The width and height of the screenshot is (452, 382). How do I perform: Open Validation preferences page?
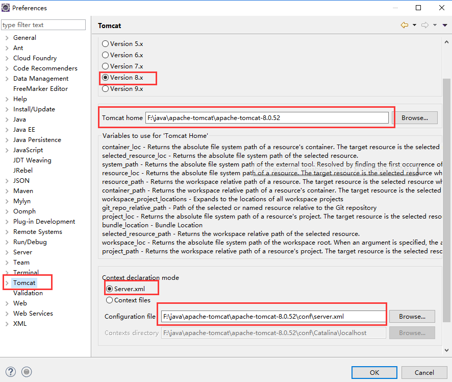pos(28,293)
